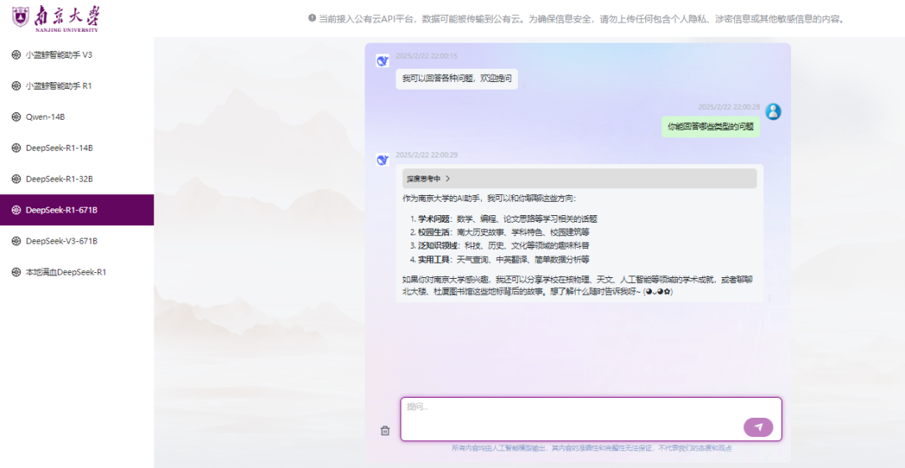
Task: Expand the 深度思考中 thinking section
Action: (580, 178)
